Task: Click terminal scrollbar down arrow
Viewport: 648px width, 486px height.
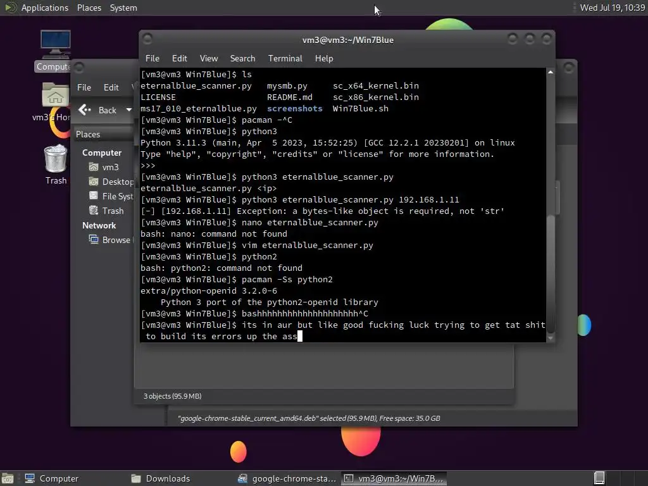Action: click(551, 338)
